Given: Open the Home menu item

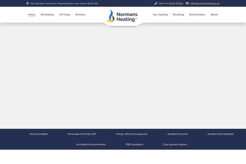Looking at the screenshot, I should [32, 14].
